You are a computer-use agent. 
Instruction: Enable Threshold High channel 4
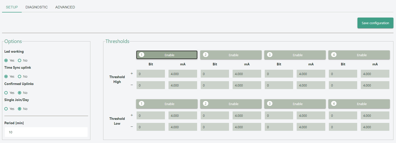(x=359, y=55)
